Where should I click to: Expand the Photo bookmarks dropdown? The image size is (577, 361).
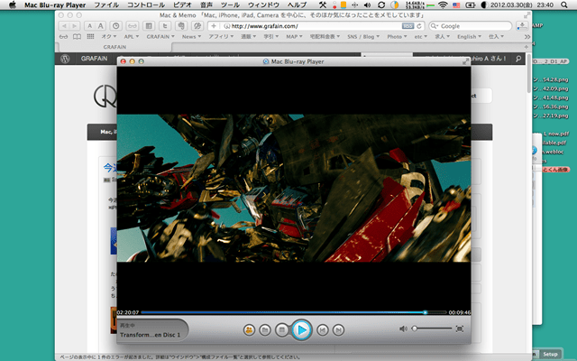[x=397, y=36]
